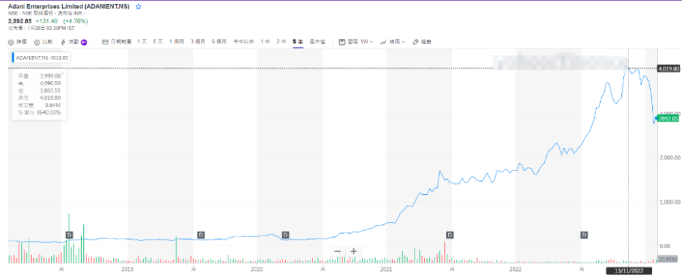Click dividend marker D in early 2018
This screenshot has width=682, height=280.
69,235
